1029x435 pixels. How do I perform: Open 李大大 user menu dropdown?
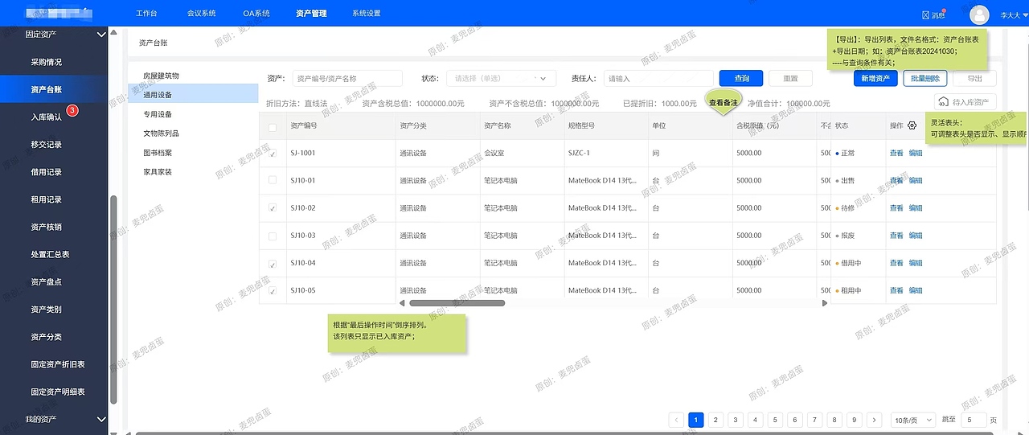coord(1015,14)
